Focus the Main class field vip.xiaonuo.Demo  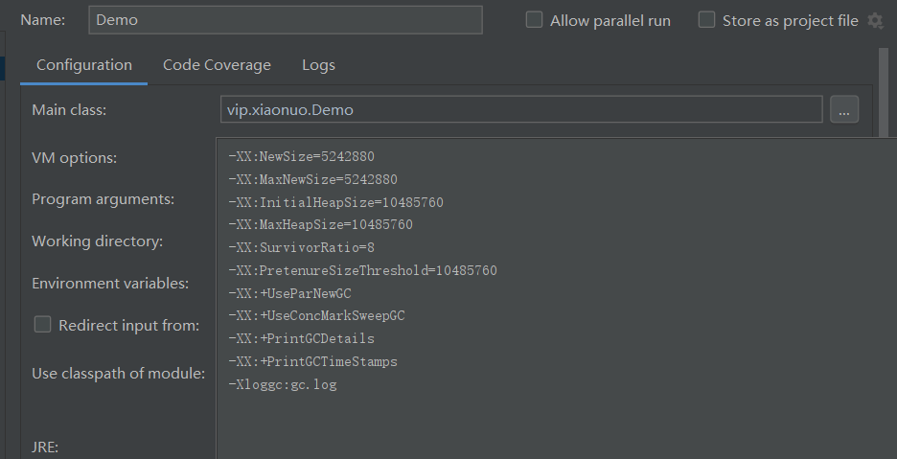point(520,110)
